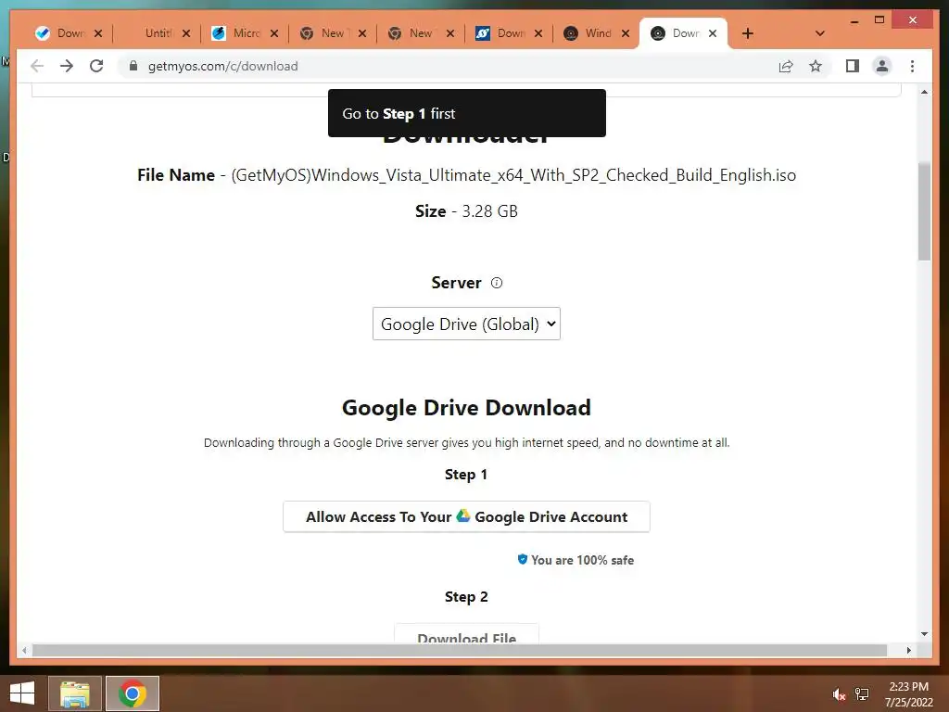The image size is (949, 712).
Task: Click the vertical scrollbar thumb
Action: tap(924, 211)
